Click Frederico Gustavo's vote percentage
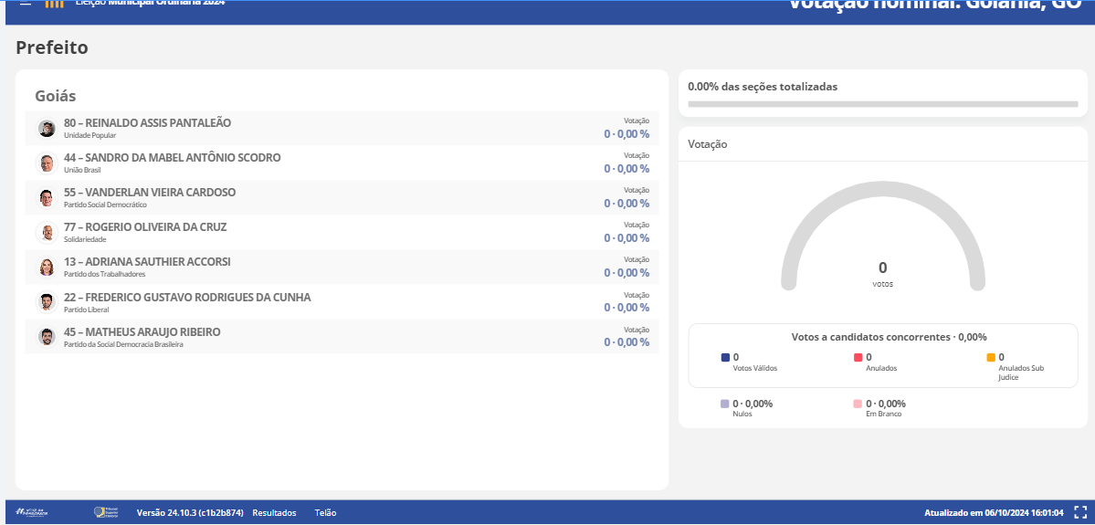This screenshot has height=525, width=1095. 627,308
